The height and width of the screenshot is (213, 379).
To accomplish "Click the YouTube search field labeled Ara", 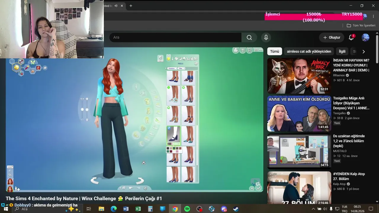I will pyautogui.click(x=175, y=38).
